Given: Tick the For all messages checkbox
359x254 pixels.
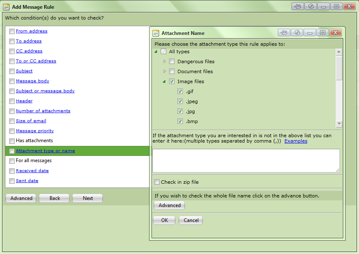Looking at the screenshot, I should (12, 161).
